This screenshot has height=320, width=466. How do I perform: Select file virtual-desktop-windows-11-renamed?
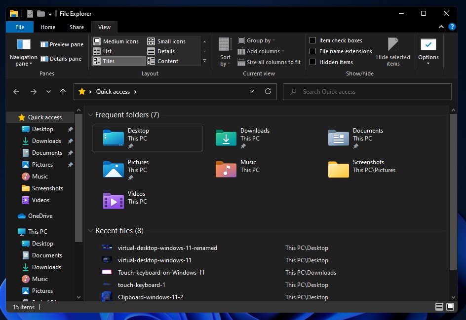click(167, 248)
